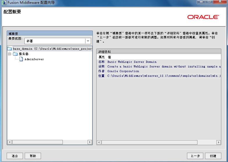This screenshot has height=162, width=228.
Task: Minimize the configuration wizard window
Action: [x=201, y=2]
